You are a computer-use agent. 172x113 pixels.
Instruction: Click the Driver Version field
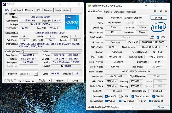(136, 71)
